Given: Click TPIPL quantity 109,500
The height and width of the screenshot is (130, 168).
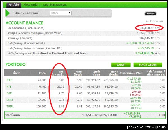Looking at the screenshot, I should pyautogui.click(x=41, y=107).
